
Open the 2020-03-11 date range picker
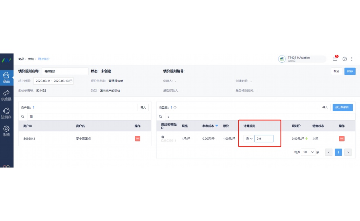pyautogui.click(x=54, y=81)
